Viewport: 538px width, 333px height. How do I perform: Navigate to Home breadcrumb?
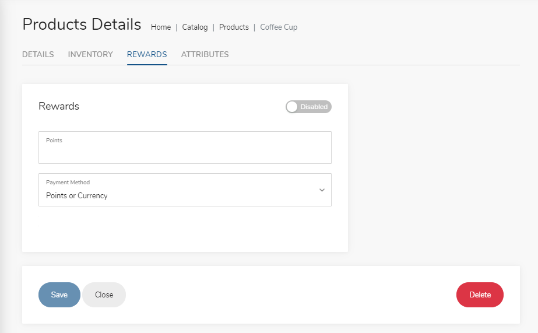161,27
